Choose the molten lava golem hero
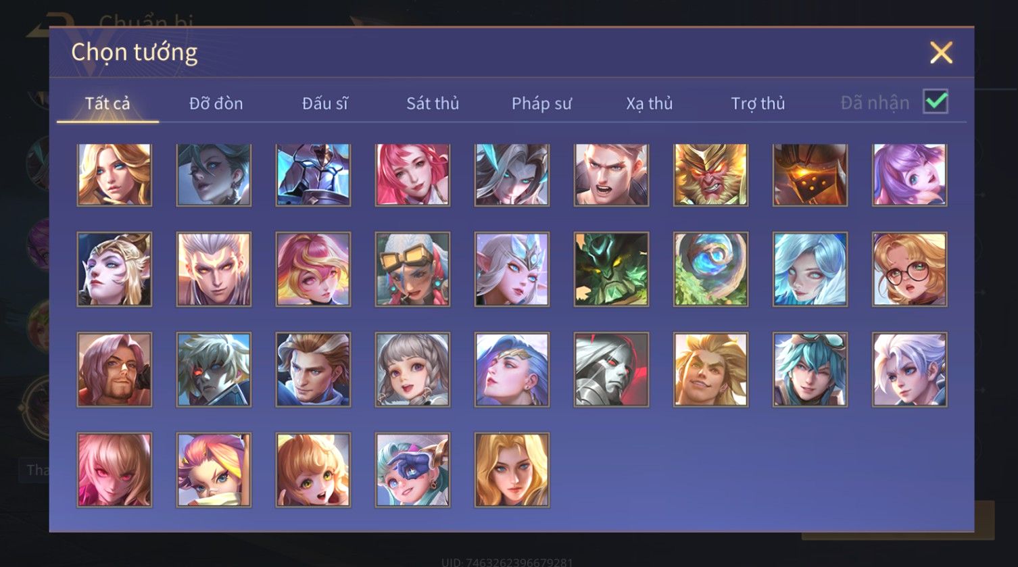 (810, 174)
